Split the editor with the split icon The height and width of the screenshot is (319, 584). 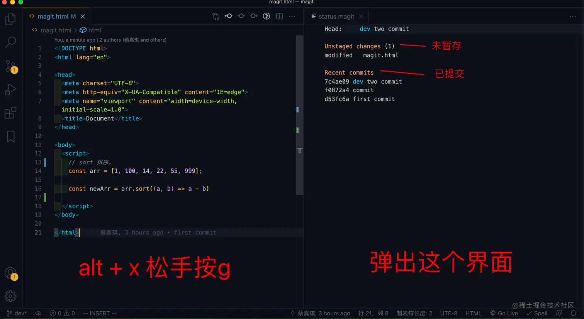pos(279,16)
